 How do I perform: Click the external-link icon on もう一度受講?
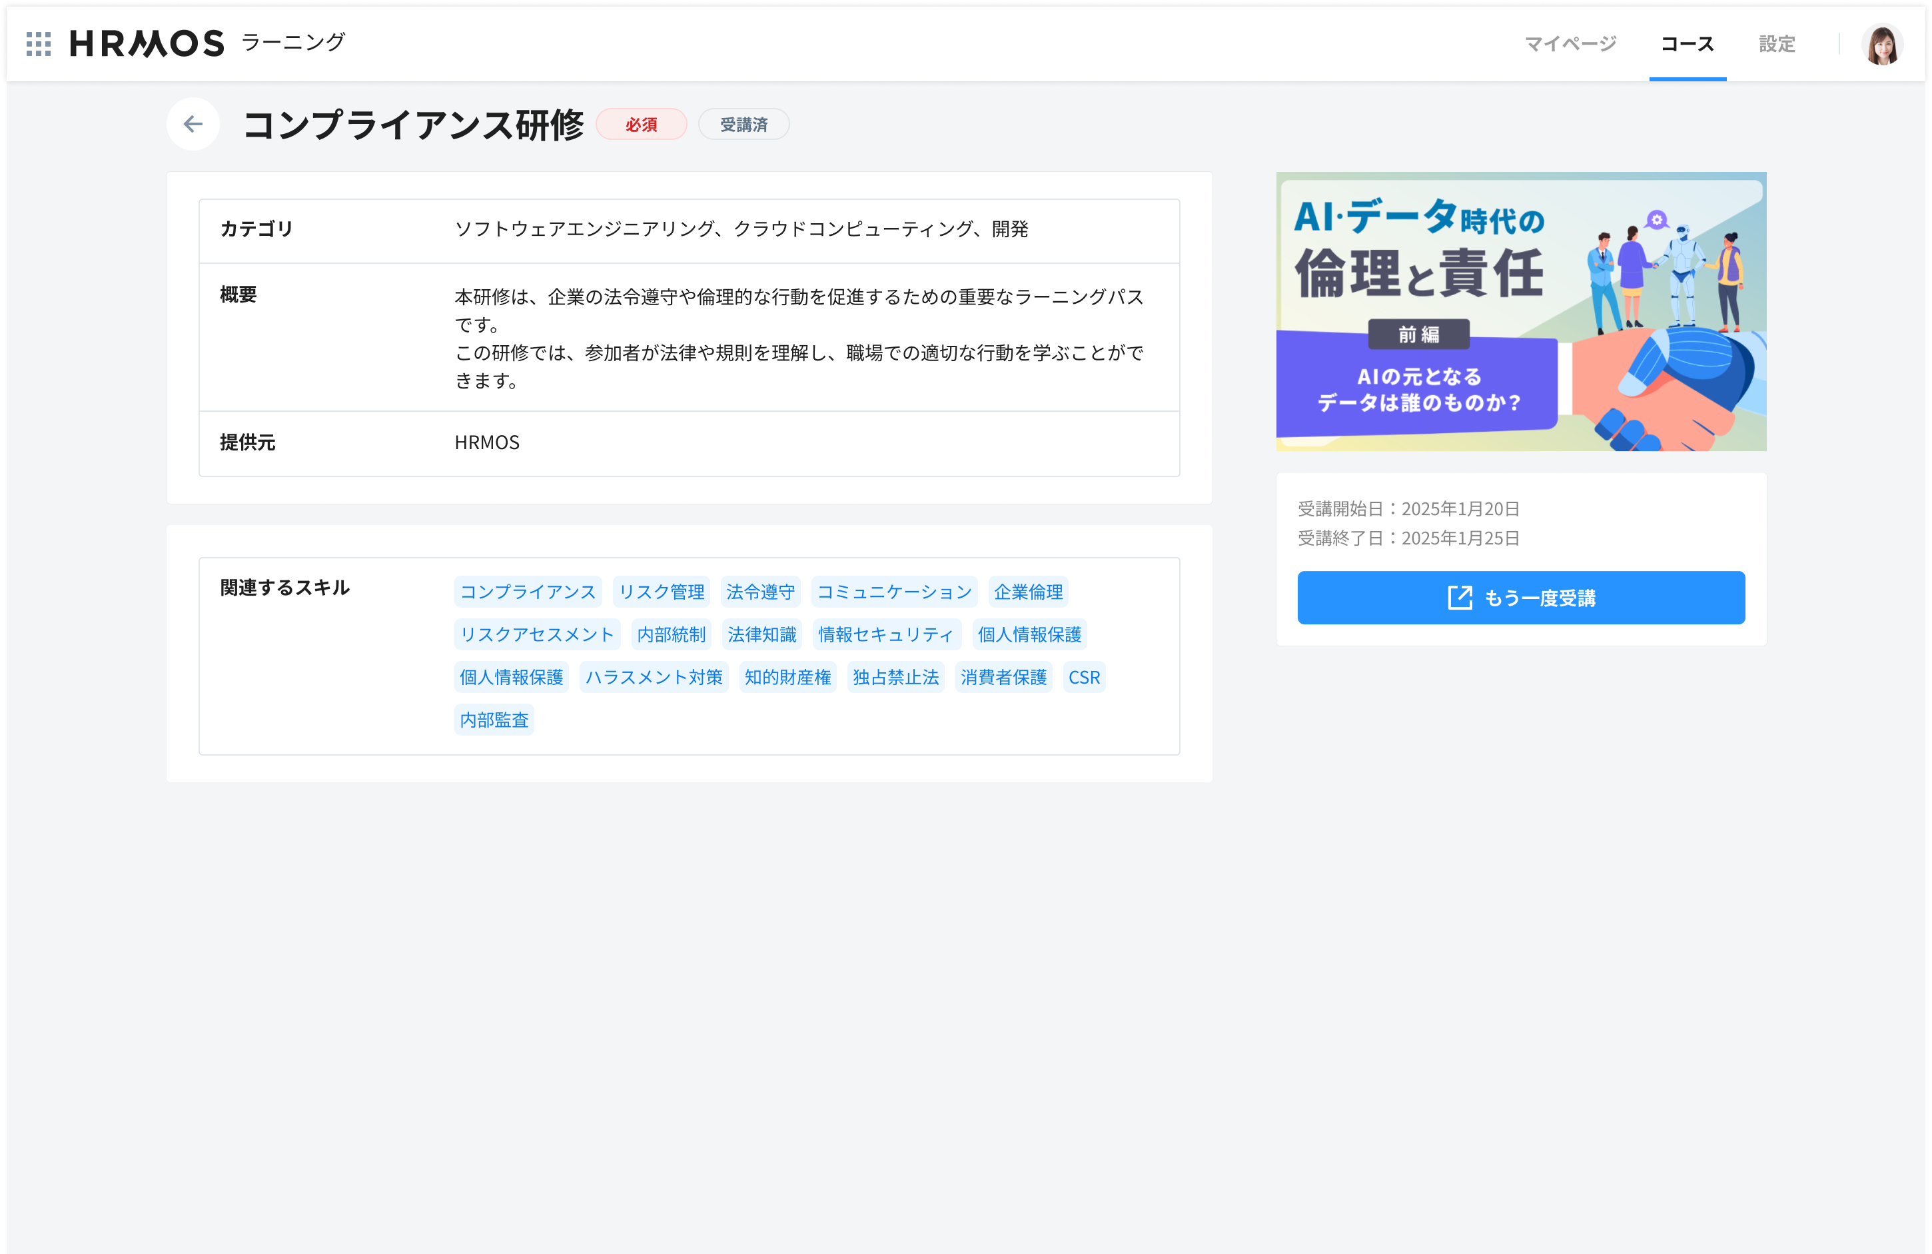[x=1460, y=598]
